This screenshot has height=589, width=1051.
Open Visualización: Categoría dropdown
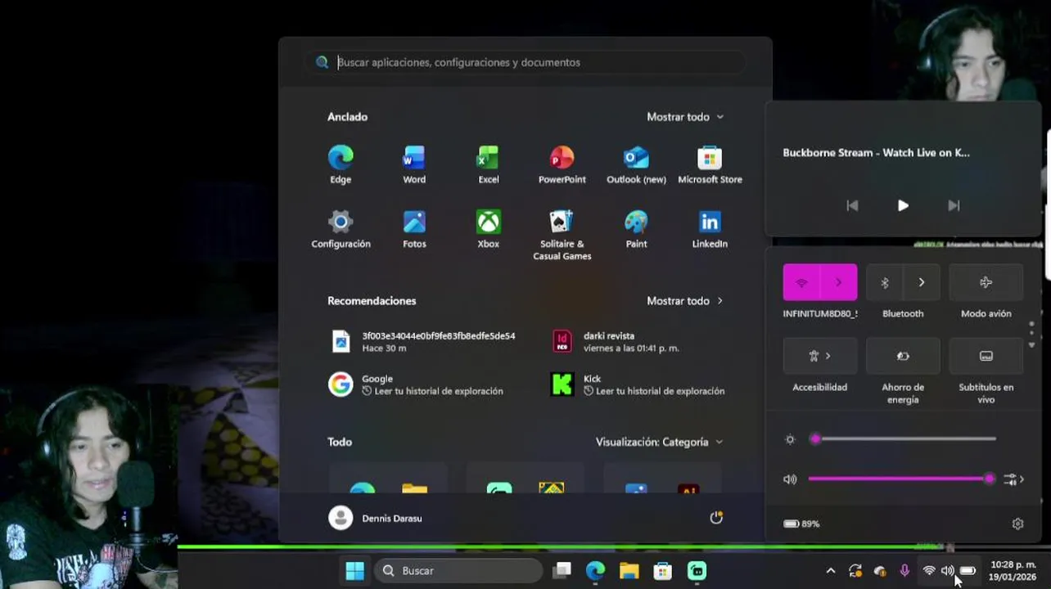click(659, 442)
